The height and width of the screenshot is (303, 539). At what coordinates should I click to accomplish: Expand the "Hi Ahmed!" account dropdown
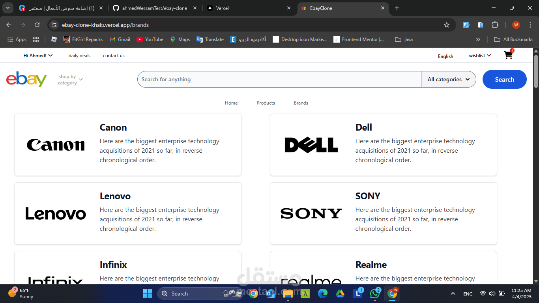tap(38, 56)
